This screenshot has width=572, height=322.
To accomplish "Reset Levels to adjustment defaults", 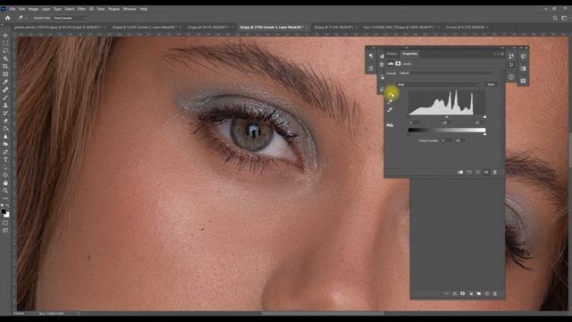I will point(478,172).
